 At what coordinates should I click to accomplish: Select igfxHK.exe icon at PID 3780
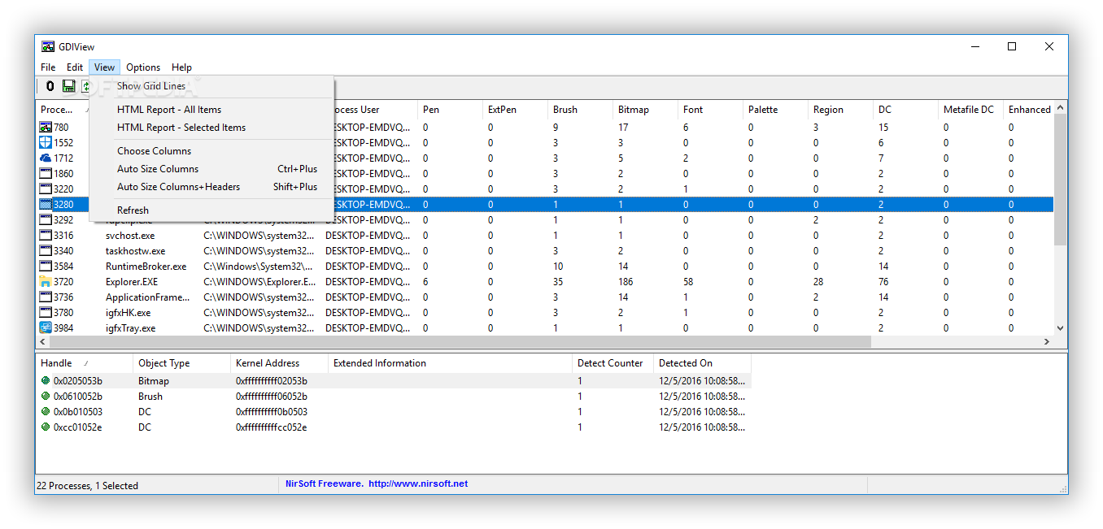[x=46, y=312]
